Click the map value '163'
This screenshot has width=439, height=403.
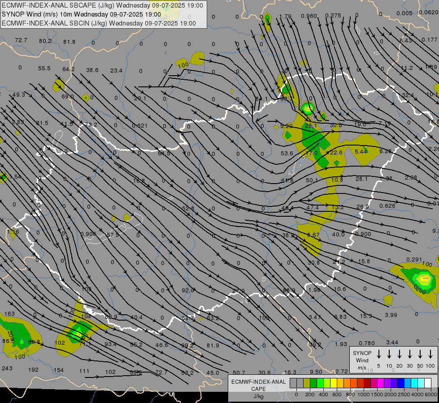(9, 314)
